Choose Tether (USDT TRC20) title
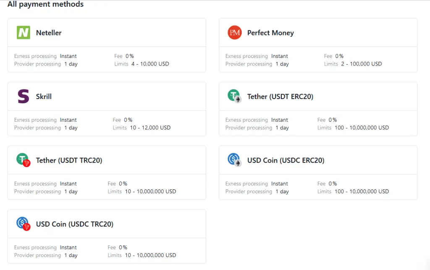Screen dimensions: 430x270 [x=69, y=160]
